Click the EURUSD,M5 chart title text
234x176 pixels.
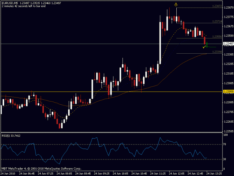coord(10,3)
